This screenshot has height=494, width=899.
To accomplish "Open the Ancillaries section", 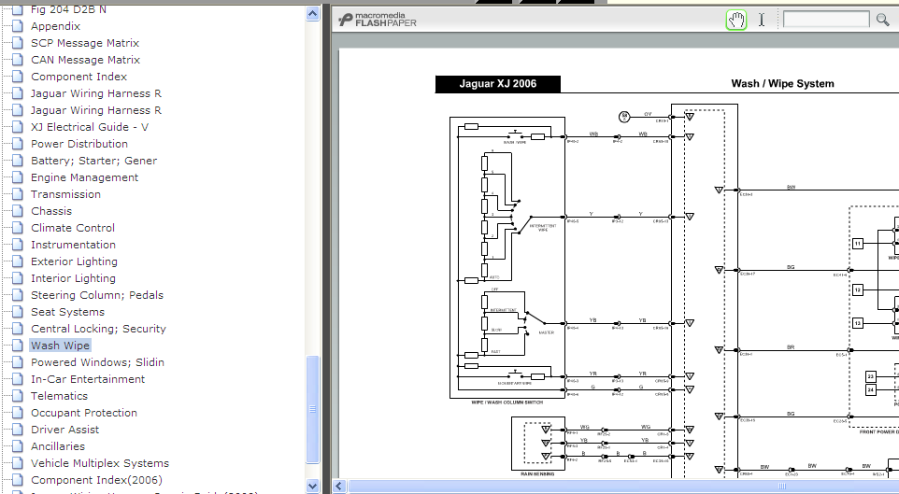I will coord(58,446).
